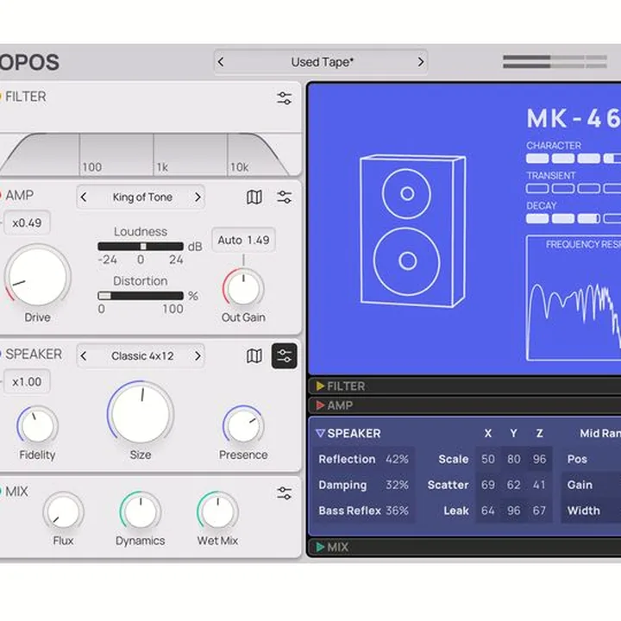Screen dimensions: 621x621
Task: Switch to next speaker after Classic 4x12
Action: 198,355
